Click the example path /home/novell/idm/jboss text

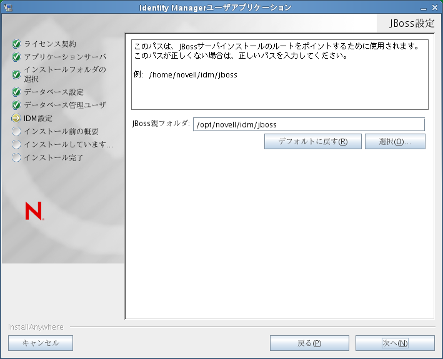(193, 75)
